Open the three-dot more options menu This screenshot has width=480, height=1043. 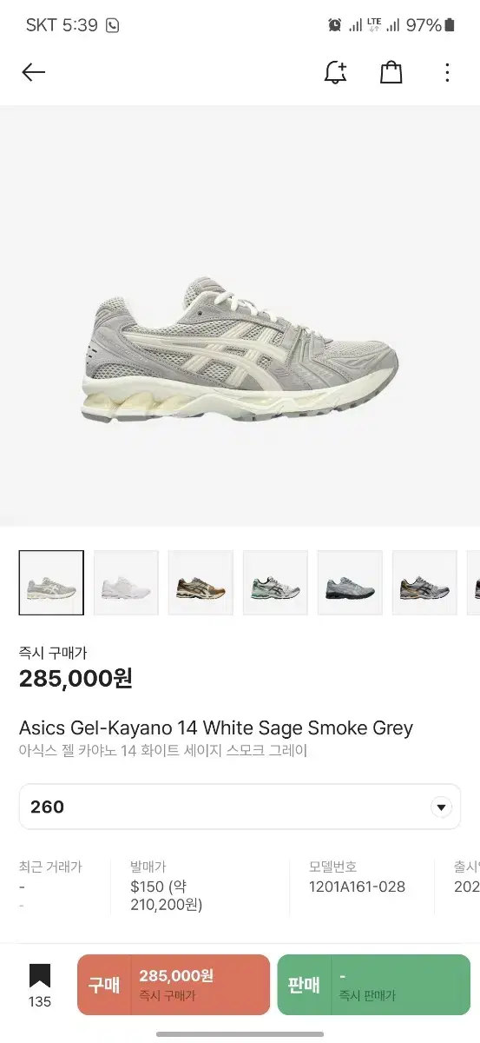tap(447, 72)
